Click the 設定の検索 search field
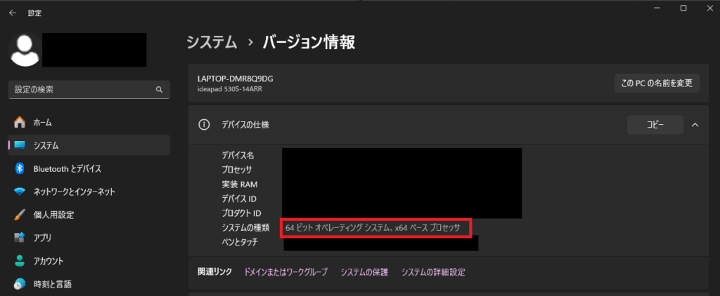The height and width of the screenshot is (296, 720). (89, 90)
